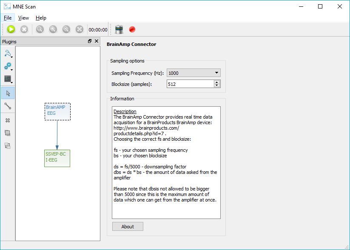Float the Plugins dock panel
This screenshot has width=350, height=250.
90,41
